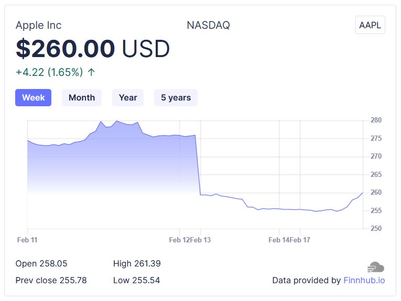
Task: Click the Feb 17 date axis label
Action: pos(300,240)
